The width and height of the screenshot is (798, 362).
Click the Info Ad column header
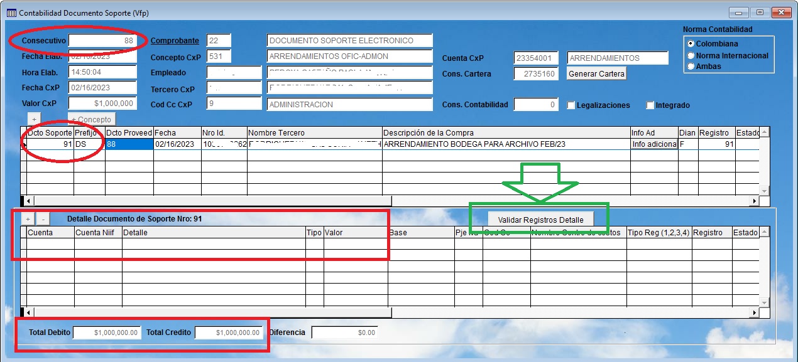(x=654, y=133)
